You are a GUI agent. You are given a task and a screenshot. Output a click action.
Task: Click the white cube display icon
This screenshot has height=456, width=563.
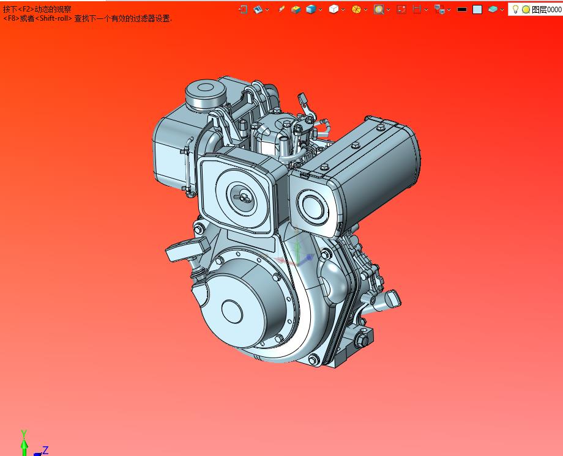pyautogui.click(x=334, y=9)
